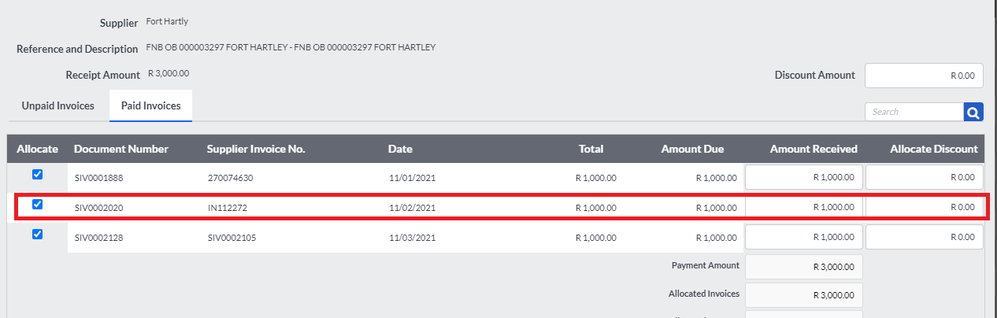The height and width of the screenshot is (318, 997).
Task: Edit Amount Received for invoice 270074630
Action: [x=804, y=177]
